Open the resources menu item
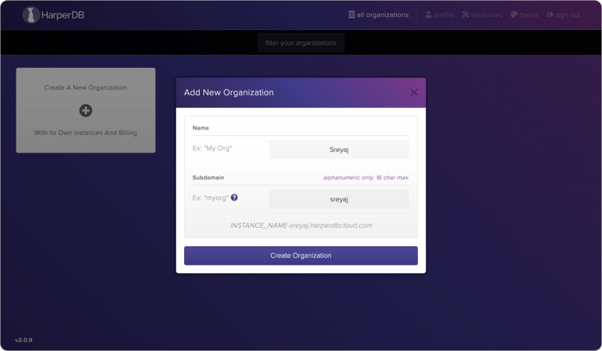The image size is (602, 351). pyautogui.click(x=482, y=15)
